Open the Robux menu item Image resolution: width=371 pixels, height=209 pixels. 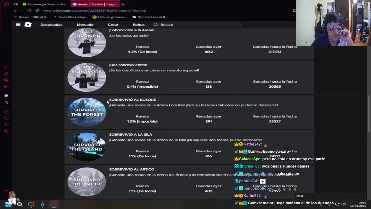tap(139, 25)
